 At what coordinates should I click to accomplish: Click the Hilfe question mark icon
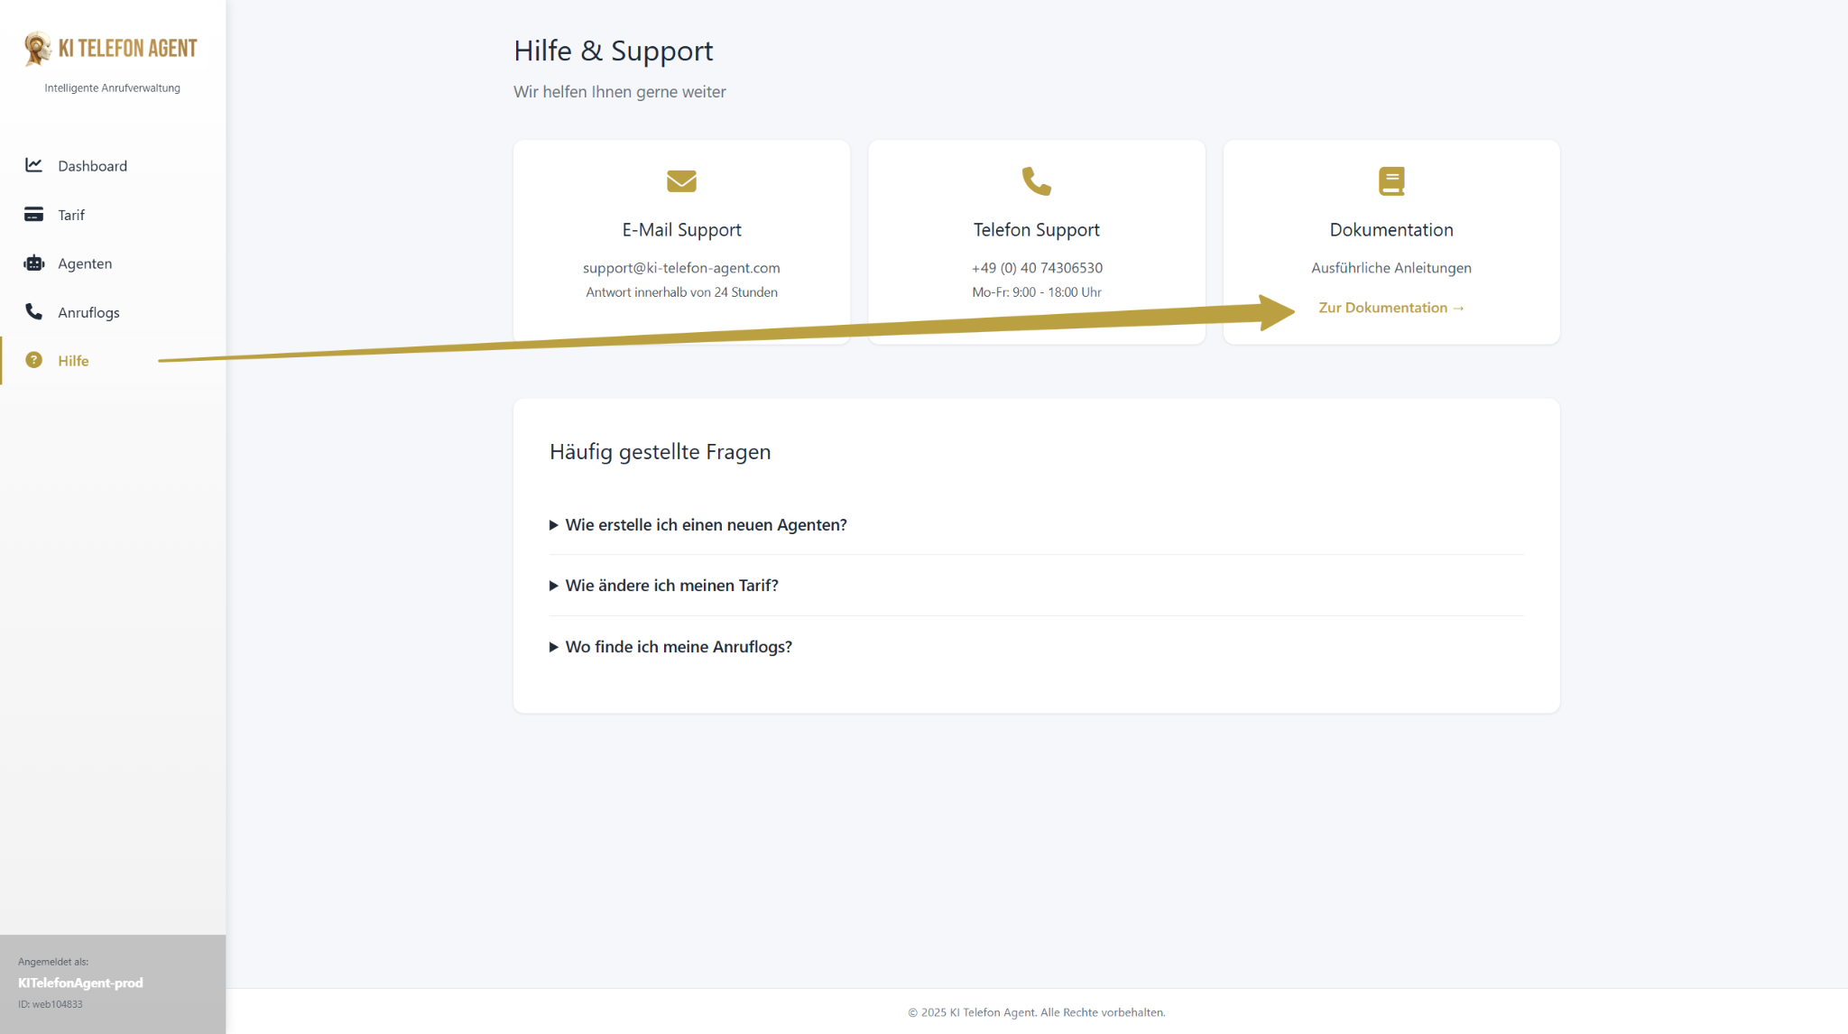[33, 360]
